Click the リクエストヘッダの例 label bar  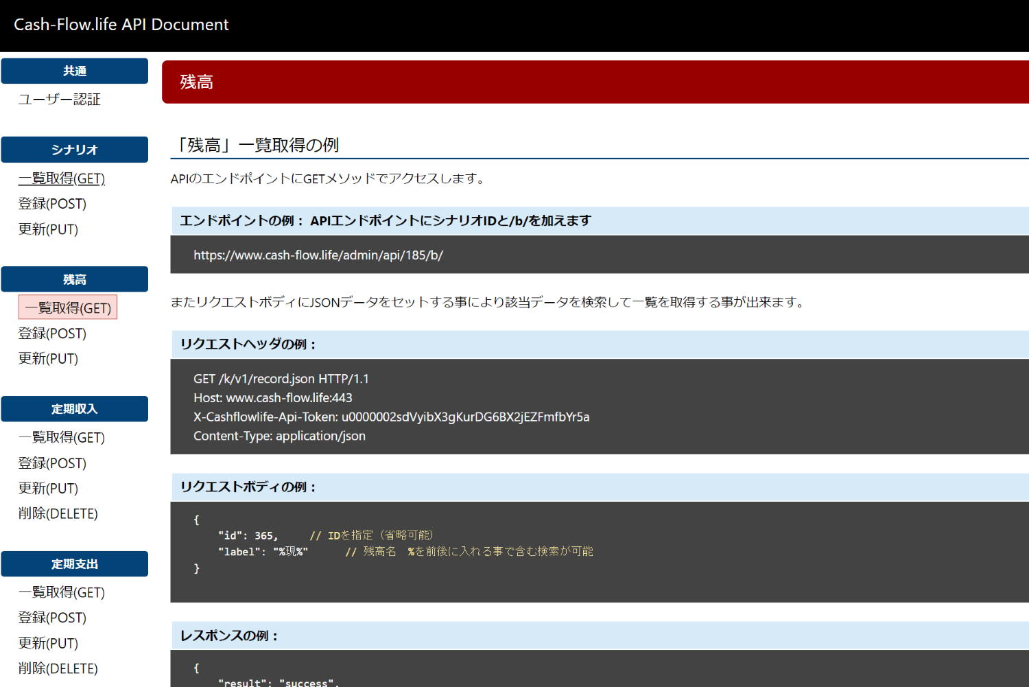pos(600,344)
